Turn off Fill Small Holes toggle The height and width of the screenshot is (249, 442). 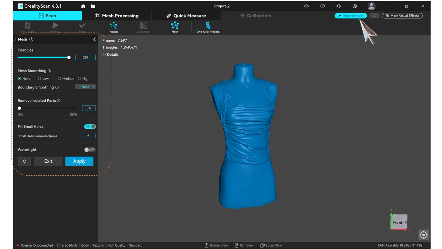(90, 127)
